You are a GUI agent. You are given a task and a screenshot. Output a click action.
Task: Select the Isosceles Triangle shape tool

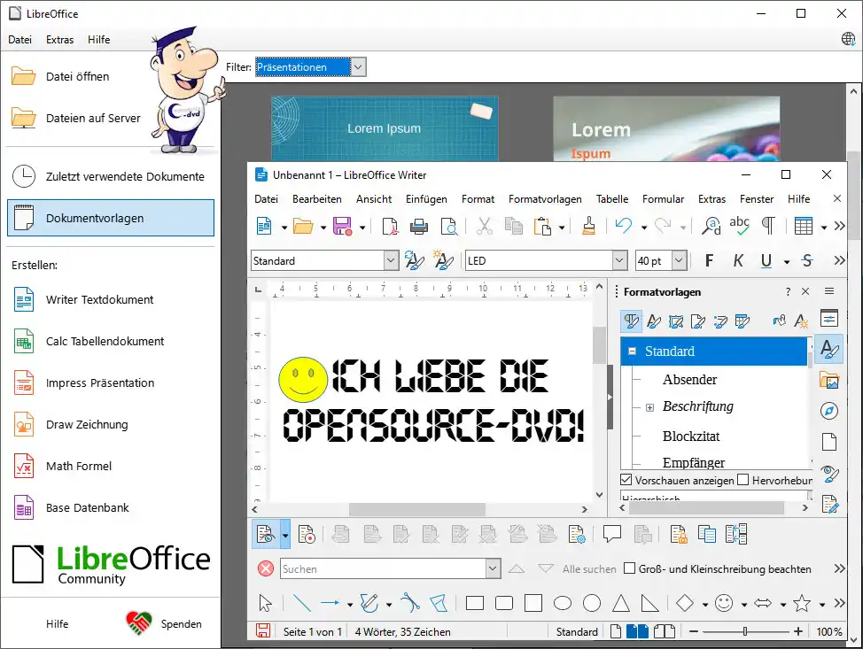coord(621,603)
